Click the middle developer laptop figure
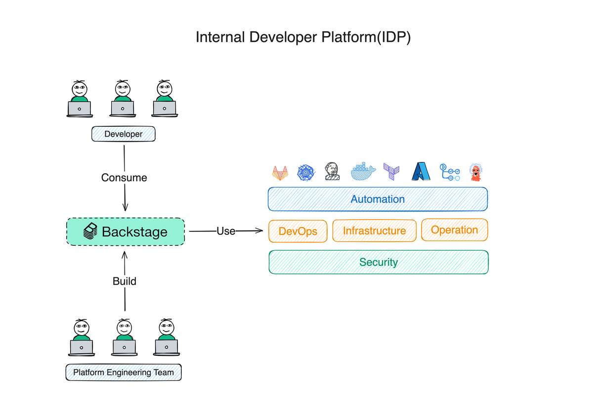Image resolution: width=593 pixels, height=415 pixels. click(122, 97)
